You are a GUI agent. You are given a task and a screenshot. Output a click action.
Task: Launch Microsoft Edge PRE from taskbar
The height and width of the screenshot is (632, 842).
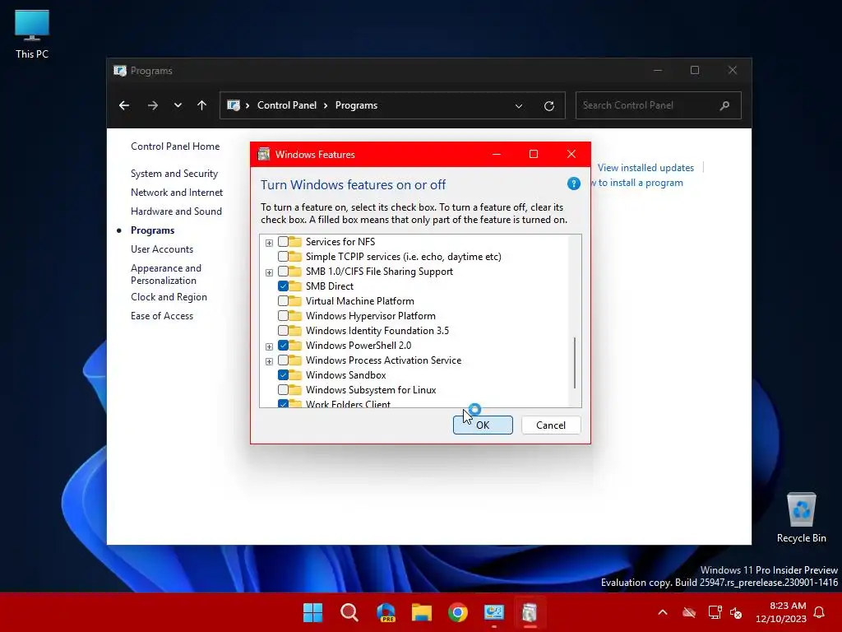point(386,612)
